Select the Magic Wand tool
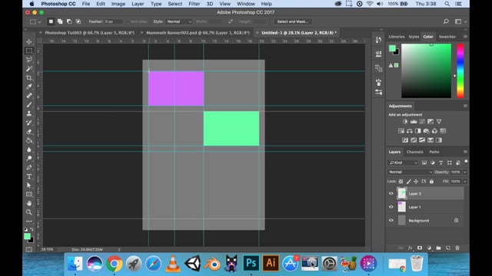 pos(29,68)
